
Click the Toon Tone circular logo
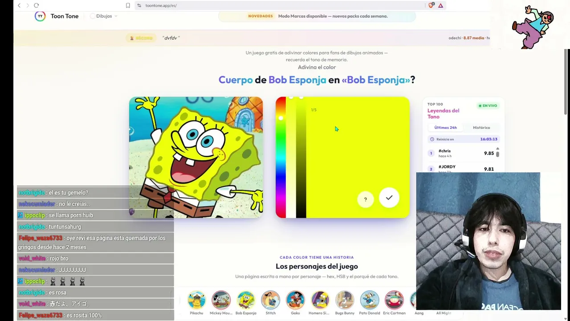(40, 16)
